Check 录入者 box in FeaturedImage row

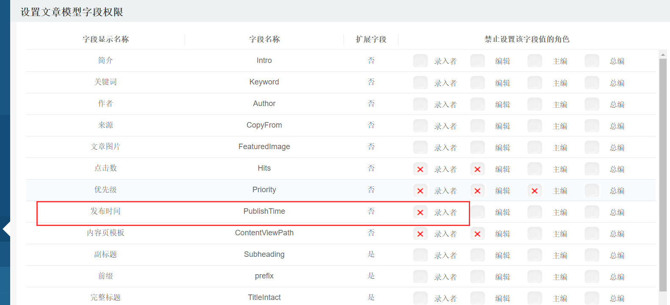coord(420,147)
